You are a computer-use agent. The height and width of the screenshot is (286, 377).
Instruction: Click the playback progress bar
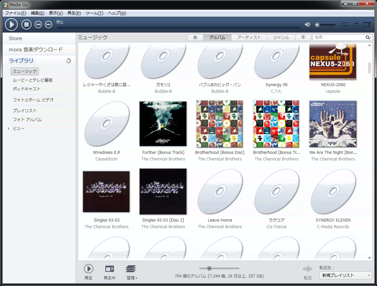(x=178, y=28)
